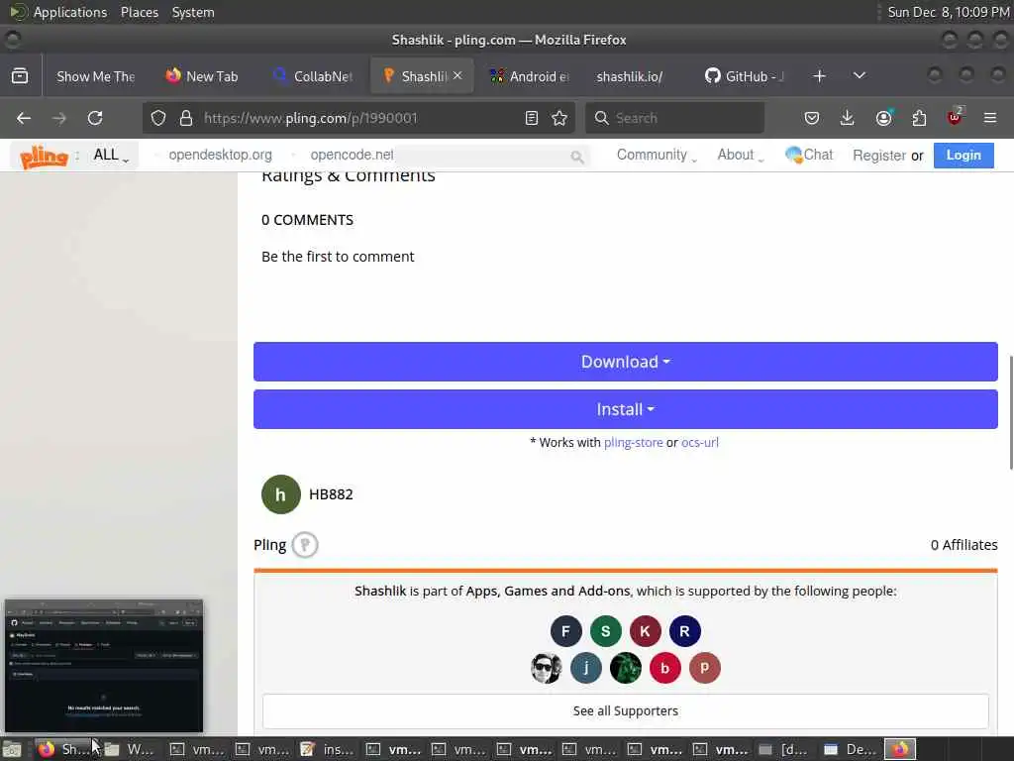1014x761 pixels.
Task: Follow the opencode.net link
Action: (352, 155)
